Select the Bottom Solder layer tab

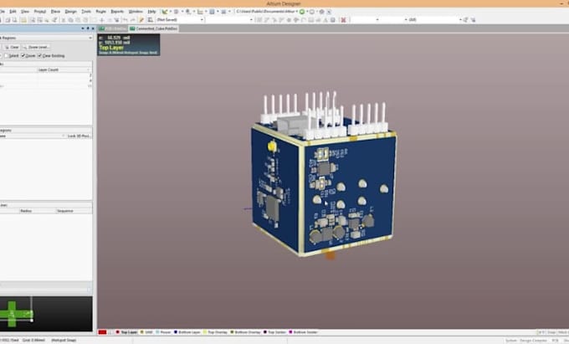point(305,332)
